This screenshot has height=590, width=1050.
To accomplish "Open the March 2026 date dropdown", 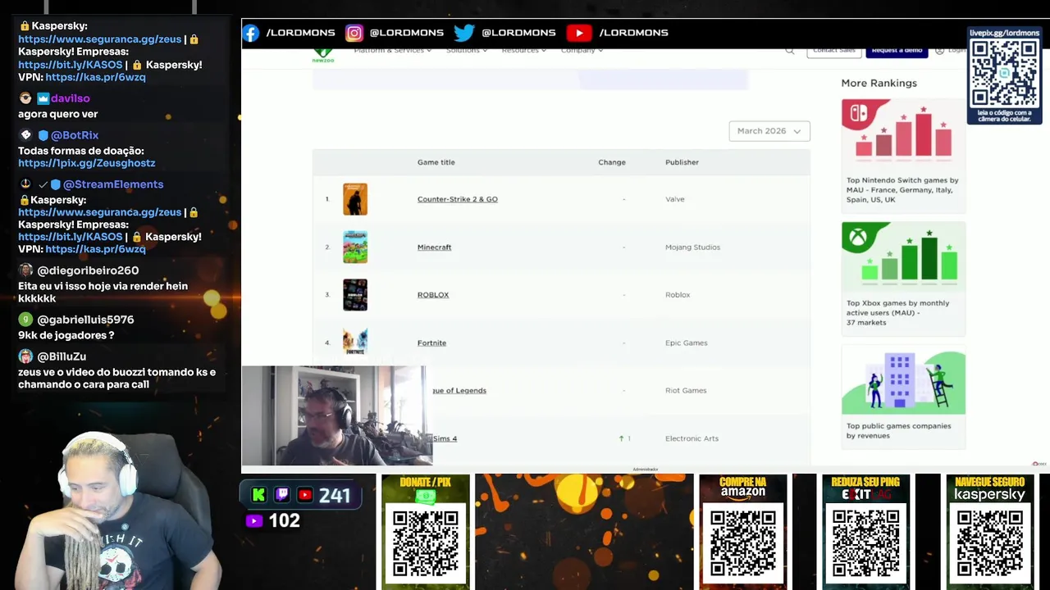I will 769,131.
